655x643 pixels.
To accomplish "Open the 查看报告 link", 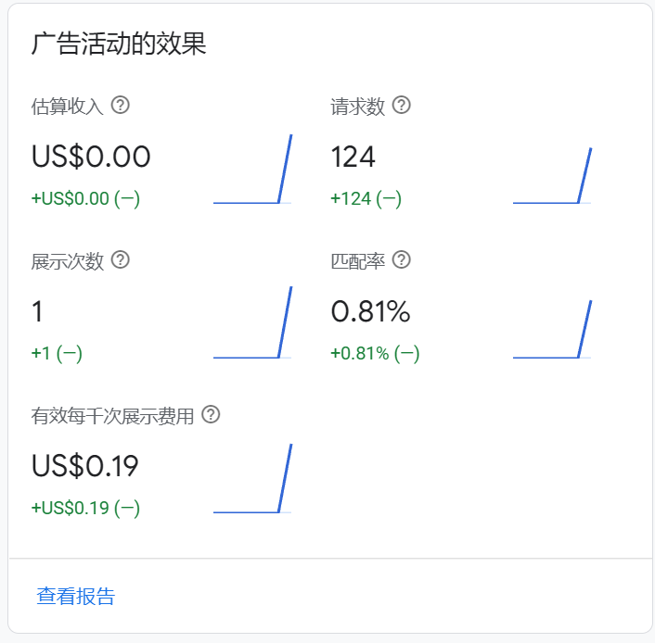I will (76, 596).
